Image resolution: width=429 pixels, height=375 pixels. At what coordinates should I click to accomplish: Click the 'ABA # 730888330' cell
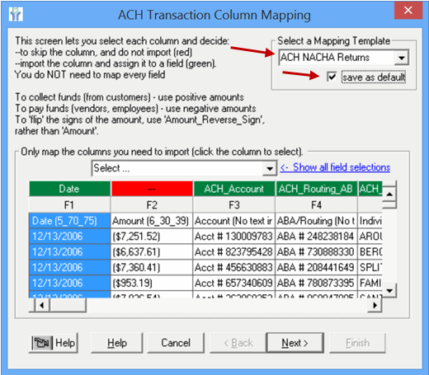(317, 252)
